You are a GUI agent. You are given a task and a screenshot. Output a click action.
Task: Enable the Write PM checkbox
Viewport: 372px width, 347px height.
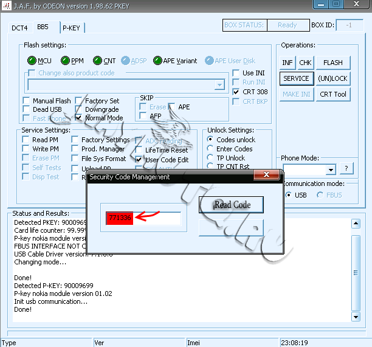click(x=26, y=149)
